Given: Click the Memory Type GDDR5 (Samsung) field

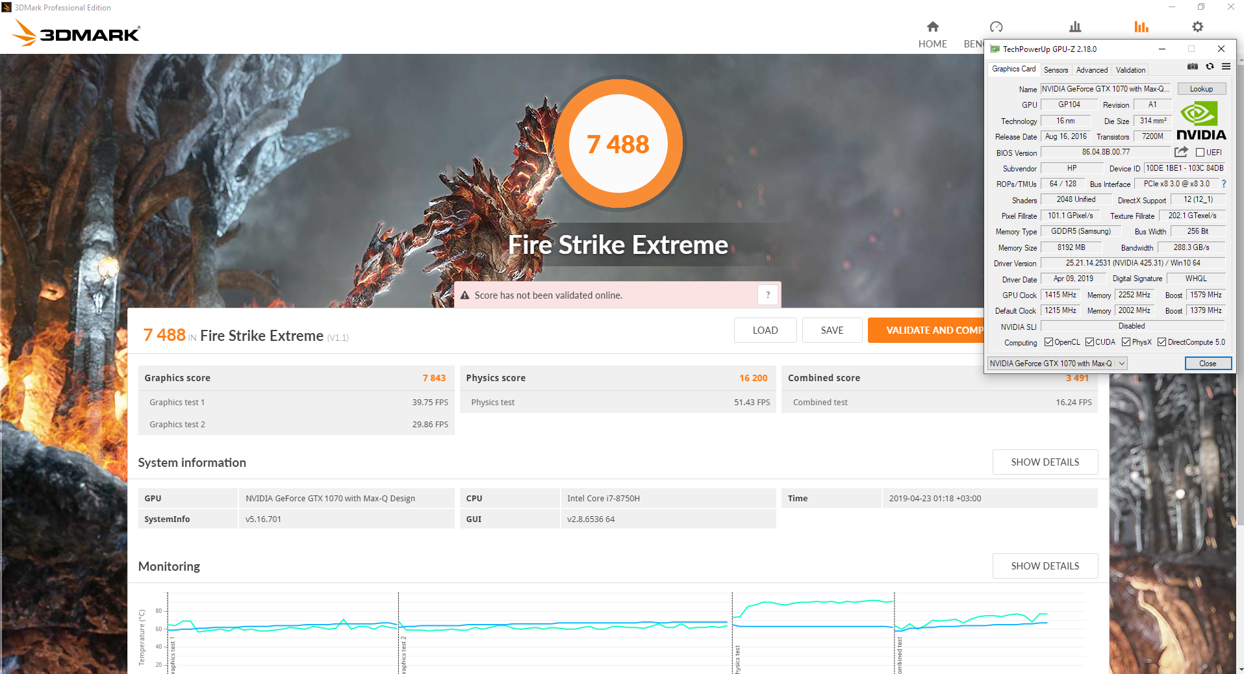Looking at the screenshot, I should click(1080, 231).
